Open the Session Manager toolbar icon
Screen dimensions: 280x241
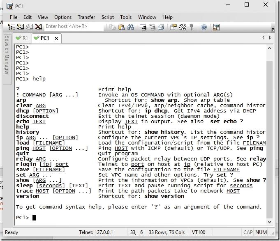coord(12,27)
